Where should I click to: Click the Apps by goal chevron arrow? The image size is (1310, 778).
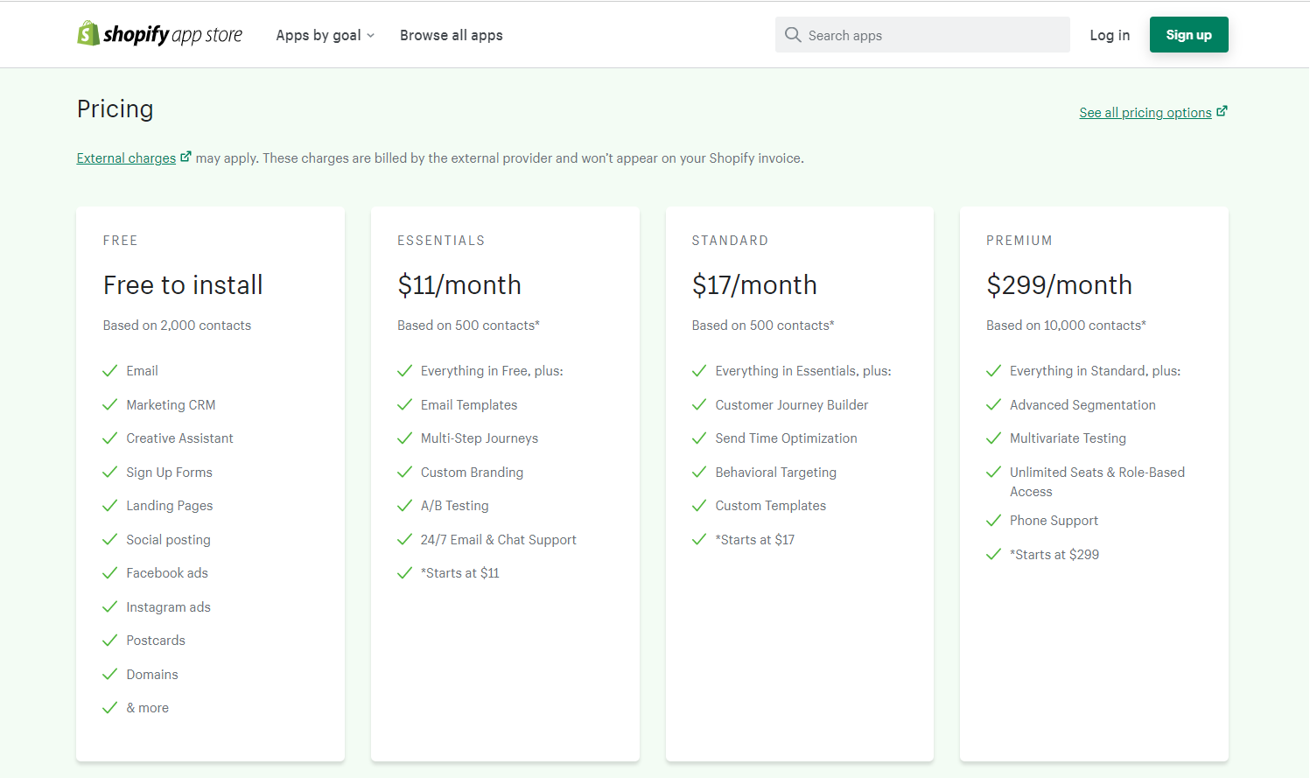click(371, 36)
